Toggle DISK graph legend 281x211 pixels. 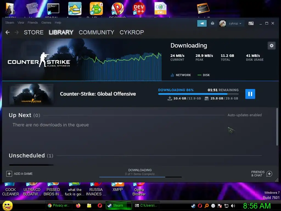[204, 75]
